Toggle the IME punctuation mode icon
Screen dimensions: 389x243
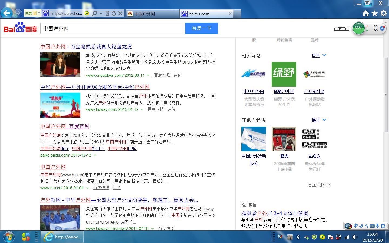point(367,226)
